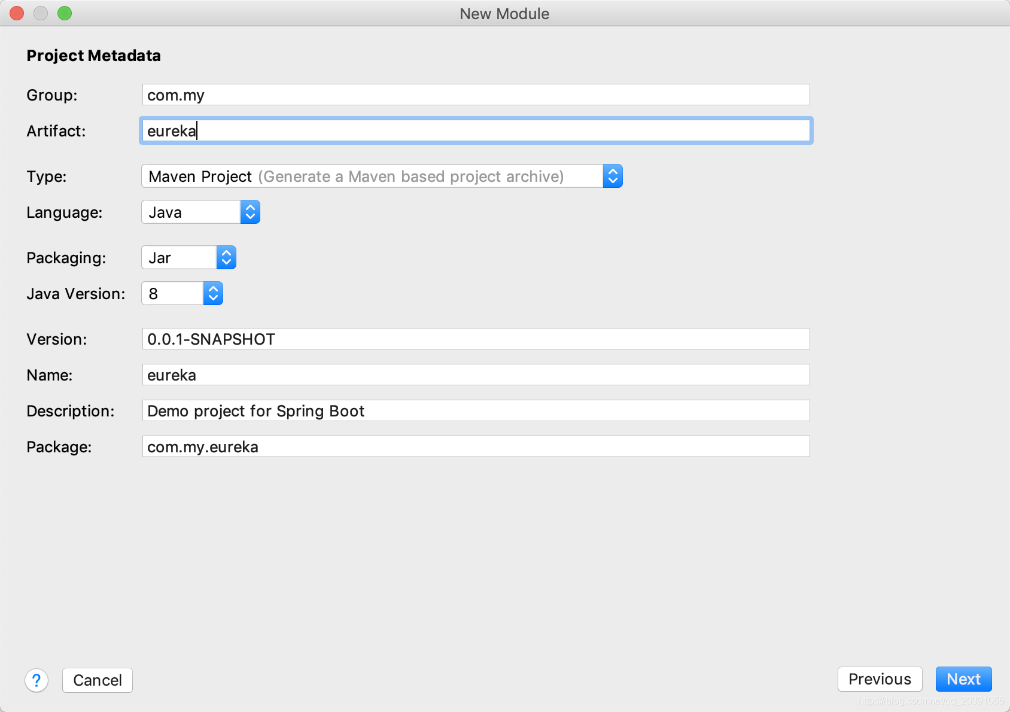Image resolution: width=1010 pixels, height=712 pixels.
Task: Click the green zoom window button
Action: click(65, 13)
